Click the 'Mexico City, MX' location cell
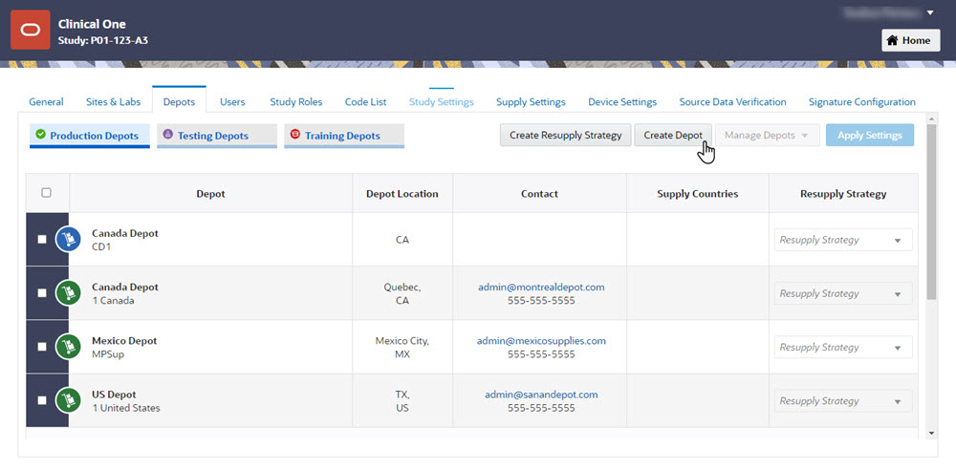Screen dimensions: 956x470 coord(402,347)
